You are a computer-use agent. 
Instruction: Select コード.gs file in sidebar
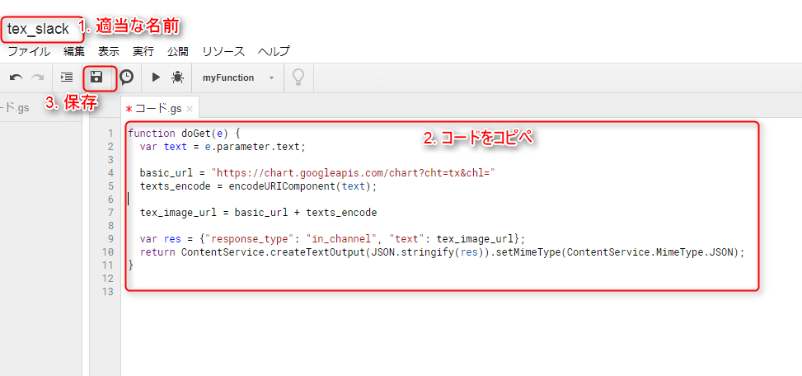(x=16, y=108)
